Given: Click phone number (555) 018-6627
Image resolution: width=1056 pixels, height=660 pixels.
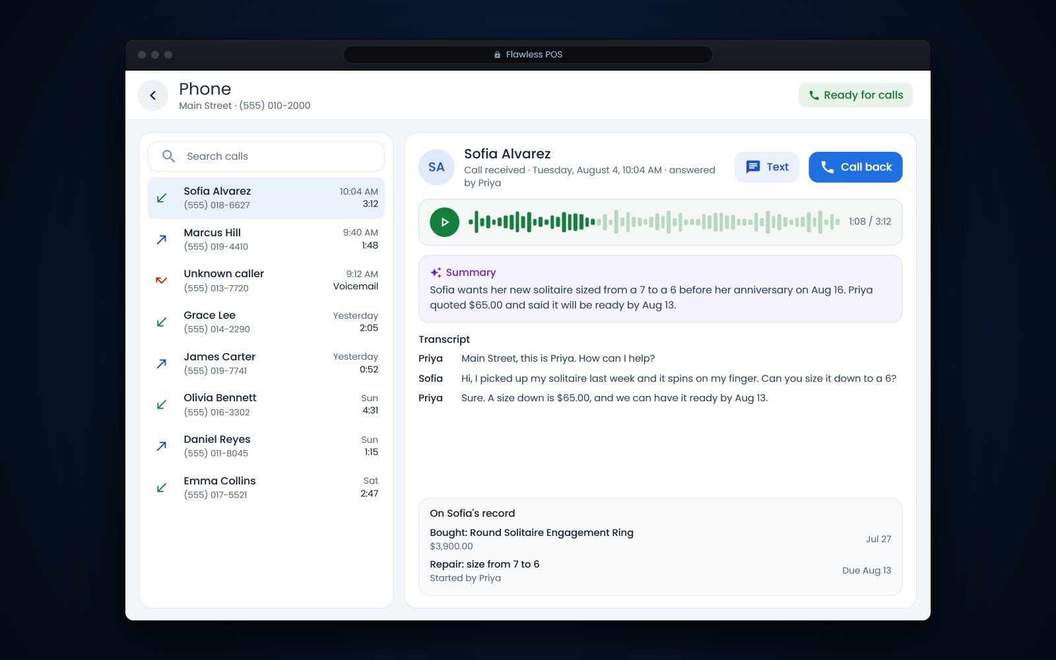Looking at the screenshot, I should (216, 205).
